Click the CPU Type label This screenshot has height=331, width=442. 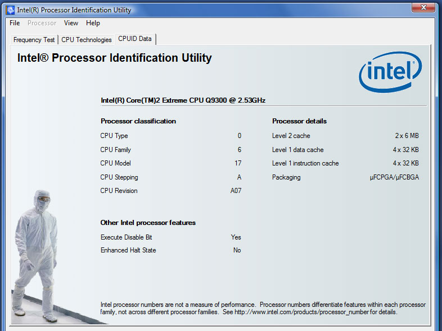tap(114, 136)
